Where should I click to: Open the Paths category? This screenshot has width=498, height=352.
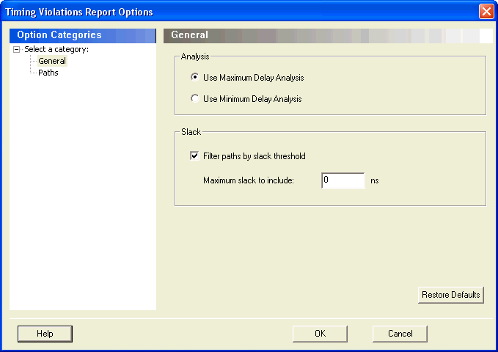pyautogui.click(x=48, y=73)
